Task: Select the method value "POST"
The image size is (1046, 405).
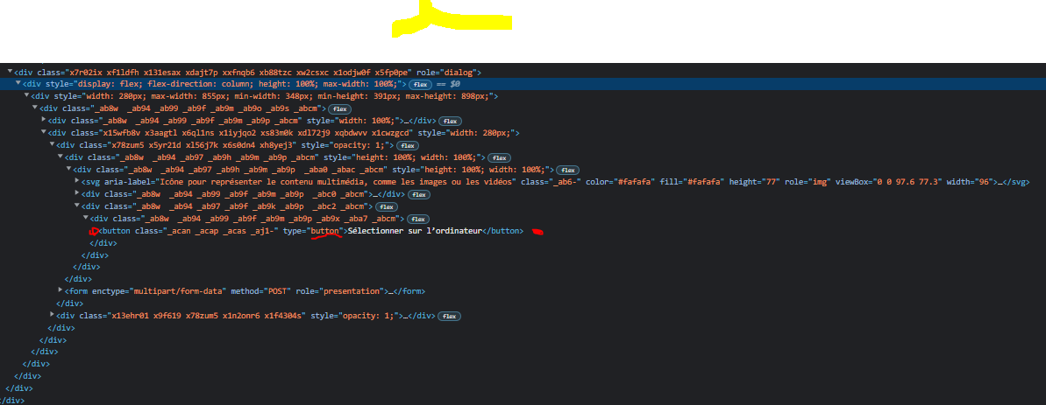Action: [x=279, y=291]
